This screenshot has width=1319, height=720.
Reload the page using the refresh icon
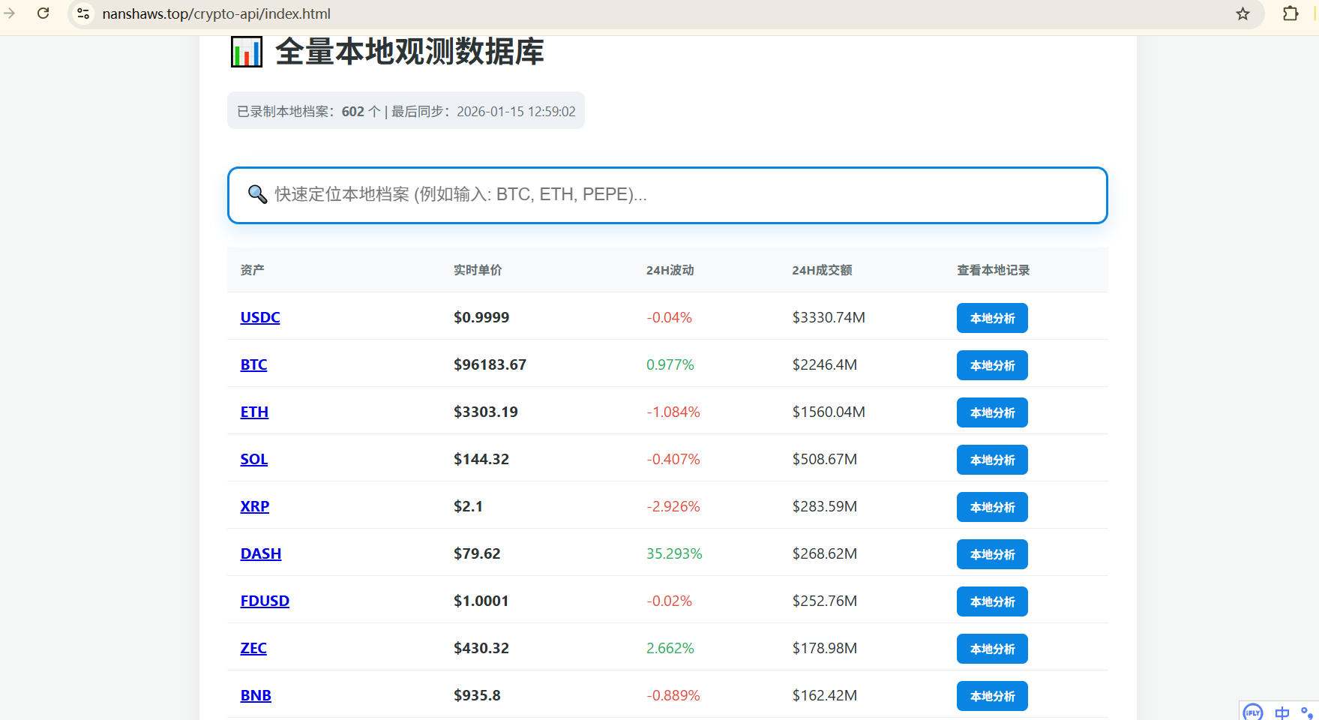(43, 13)
